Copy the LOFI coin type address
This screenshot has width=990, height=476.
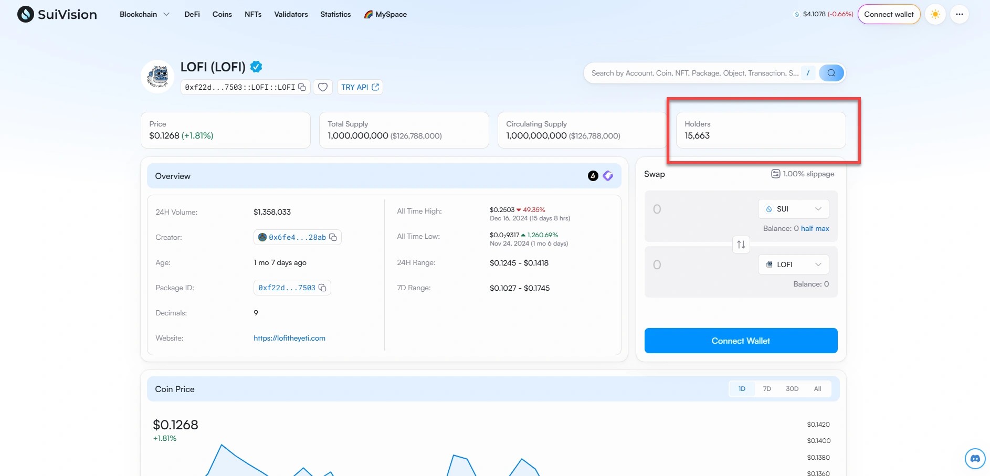coord(302,87)
